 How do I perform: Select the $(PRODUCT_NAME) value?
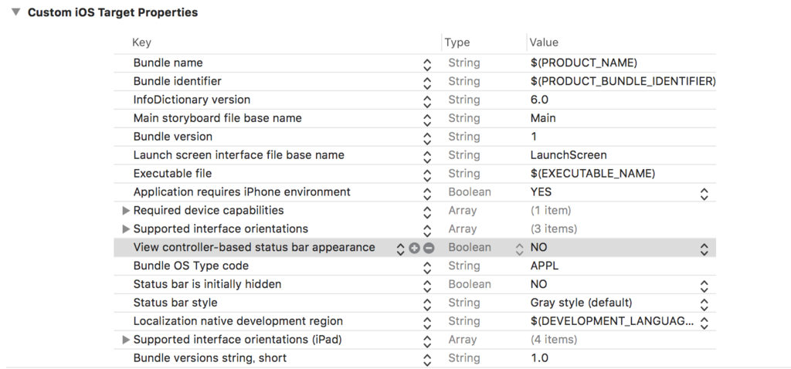tap(584, 63)
